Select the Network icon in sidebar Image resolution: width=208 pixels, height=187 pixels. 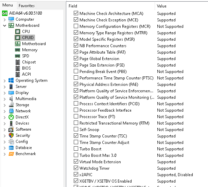[x=11, y=111]
